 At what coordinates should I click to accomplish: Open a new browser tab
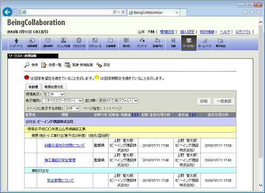(x=183, y=13)
